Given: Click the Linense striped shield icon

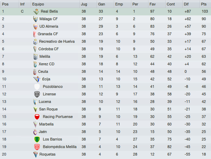Looking at the screenshot, I should pos(37,94).
